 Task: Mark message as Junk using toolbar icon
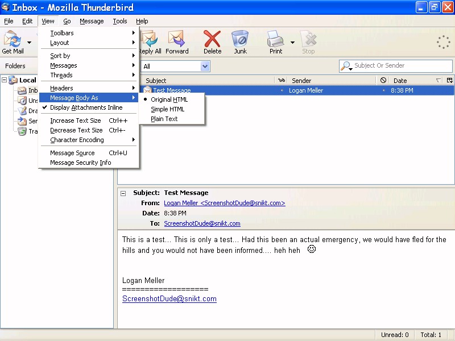pos(240,39)
